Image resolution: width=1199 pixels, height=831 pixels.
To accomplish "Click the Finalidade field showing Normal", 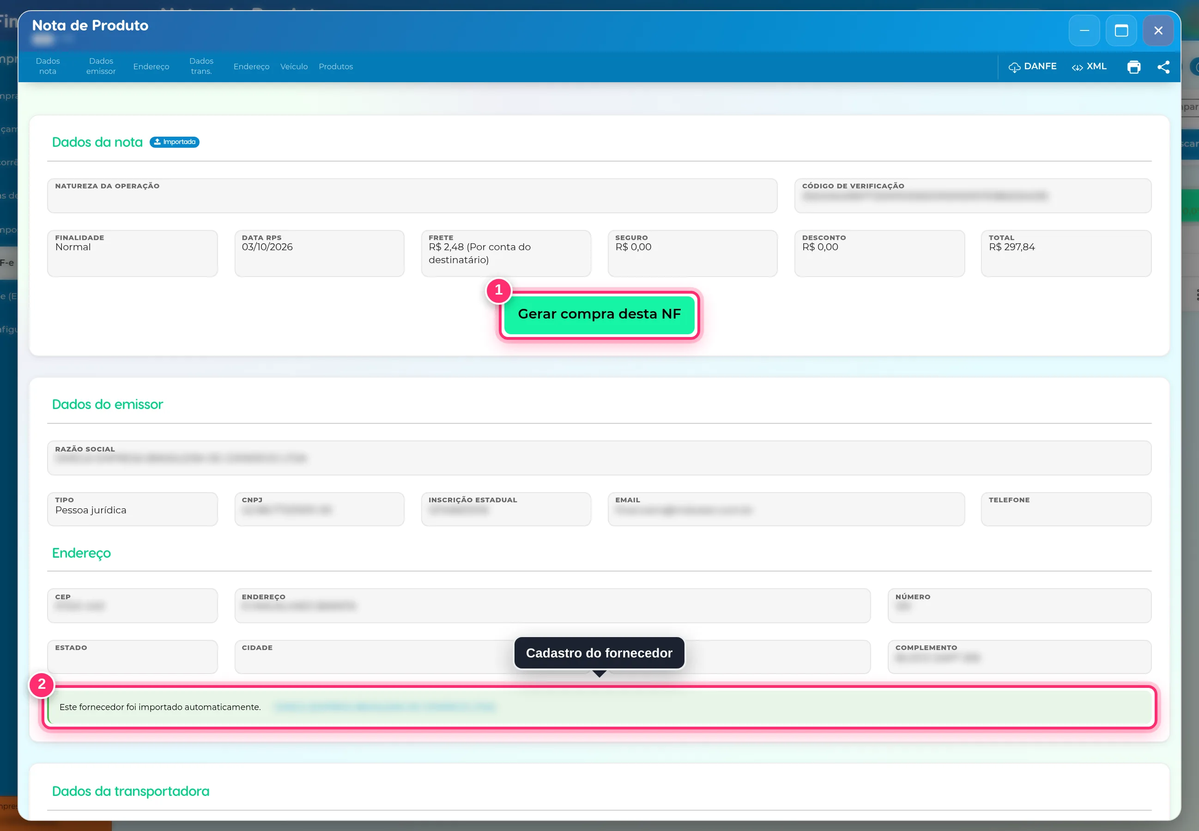I will 132,253.
